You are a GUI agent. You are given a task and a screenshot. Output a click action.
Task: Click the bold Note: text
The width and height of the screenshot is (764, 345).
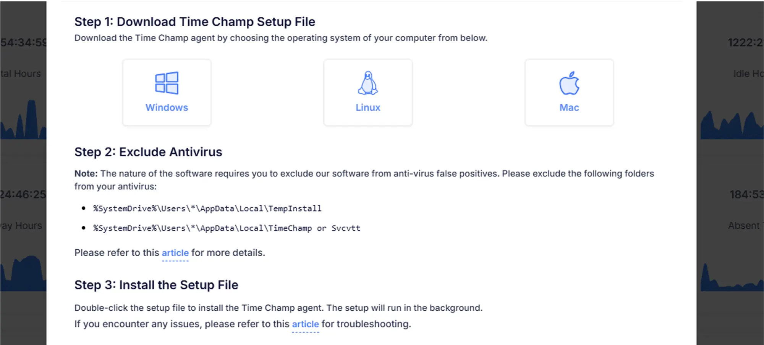(x=86, y=173)
